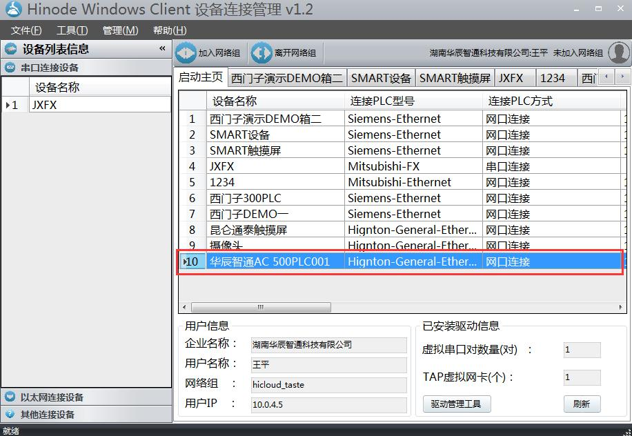Screen dimensions: 632x436
Task: Expand the JXFX row arrow in device list
Action: (7, 106)
